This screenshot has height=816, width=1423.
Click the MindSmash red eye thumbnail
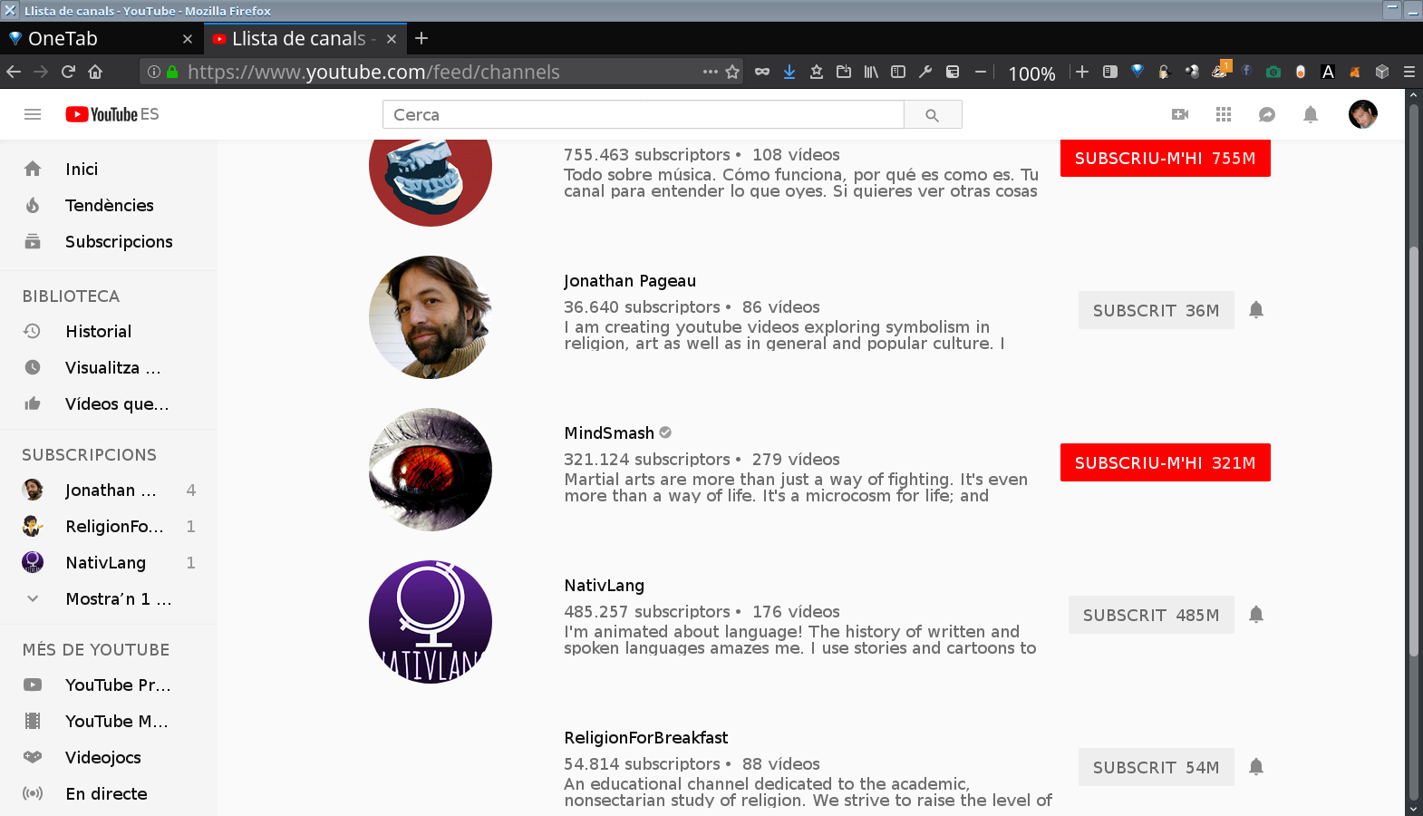click(431, 470)
